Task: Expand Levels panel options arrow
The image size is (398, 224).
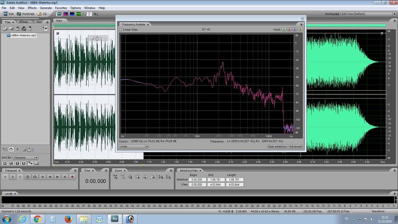Action: (395, 194)
